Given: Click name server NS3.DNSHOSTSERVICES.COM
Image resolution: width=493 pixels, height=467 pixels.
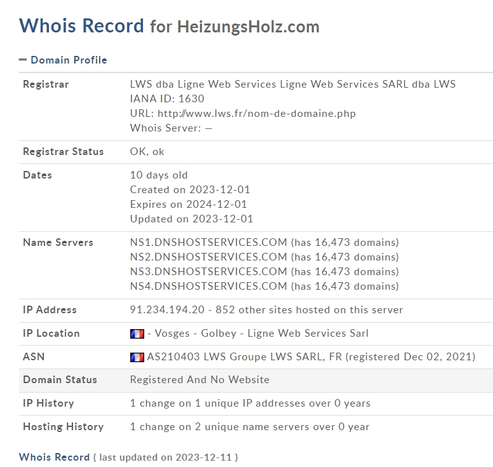Looking at the screenshot, I should pyautogui.click(x=209, y=271).
